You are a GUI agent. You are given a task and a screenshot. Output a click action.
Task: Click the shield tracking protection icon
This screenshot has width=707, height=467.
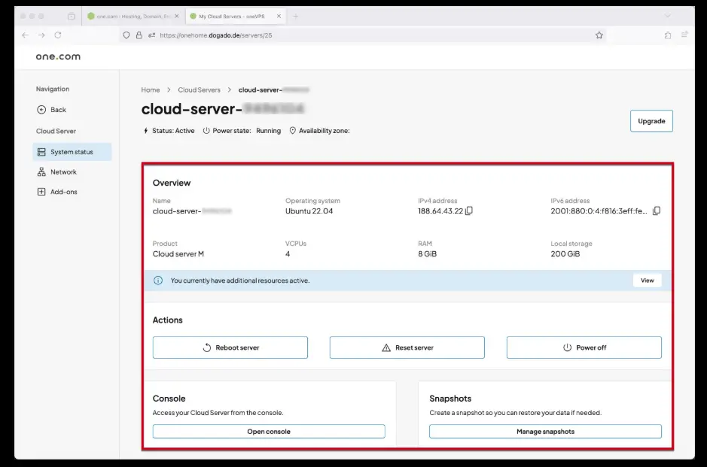pyautogui.click(x=126, y=35)
